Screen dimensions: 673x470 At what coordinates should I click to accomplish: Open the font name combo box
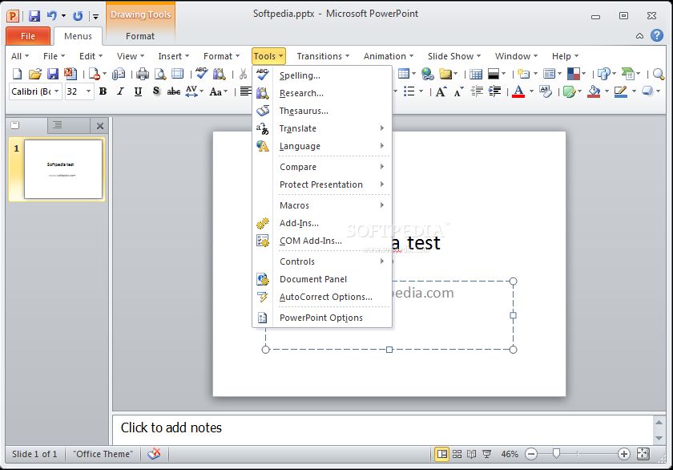35,91
